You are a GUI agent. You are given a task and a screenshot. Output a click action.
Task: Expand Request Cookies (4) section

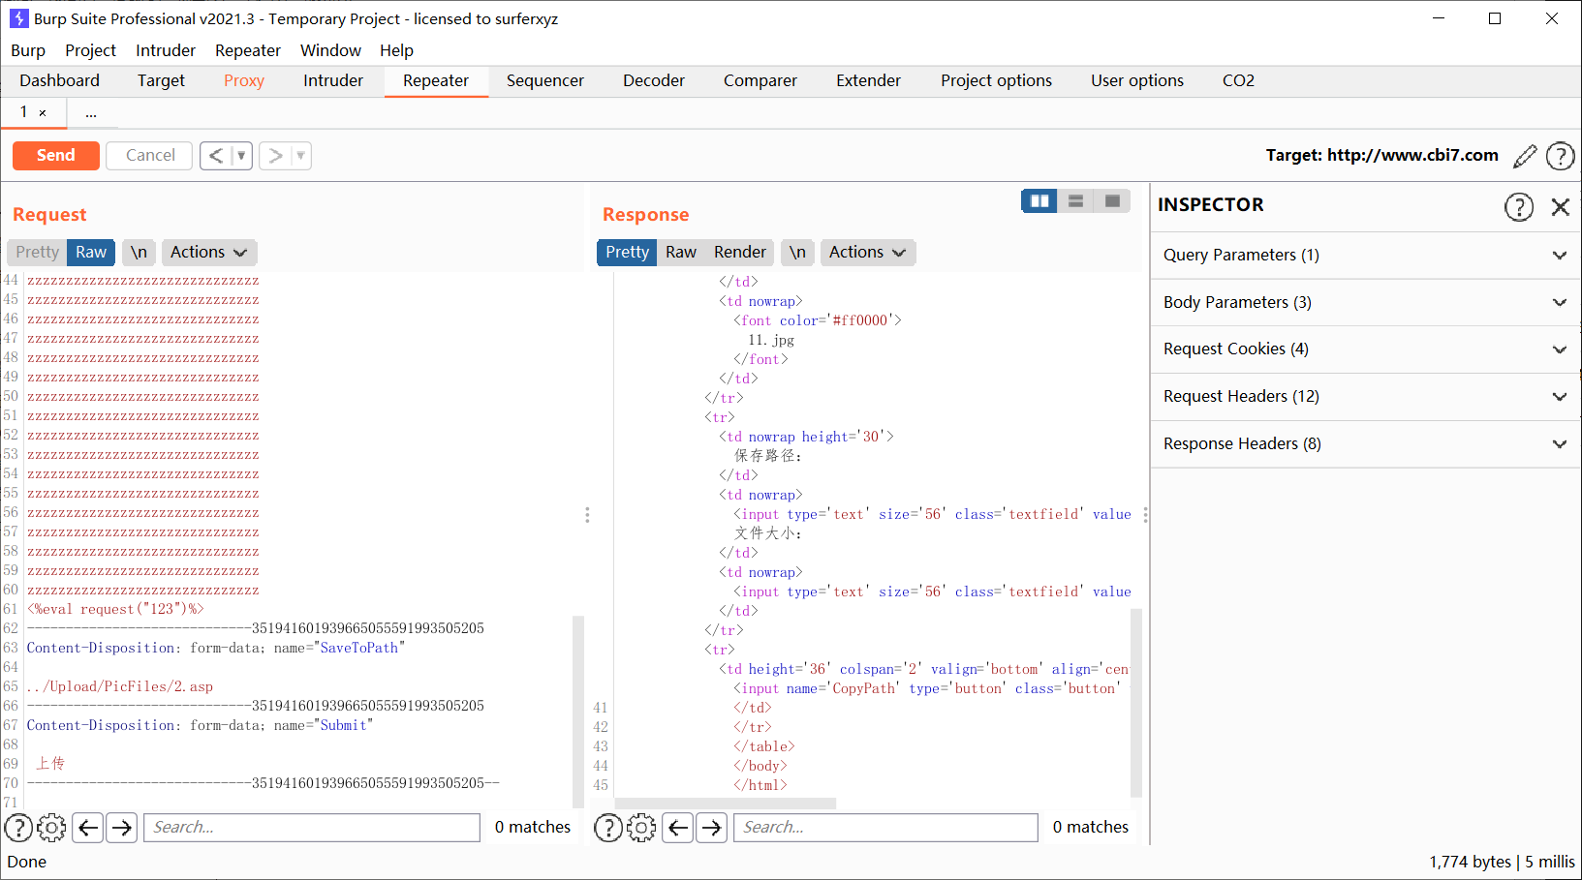(1365, 349)
